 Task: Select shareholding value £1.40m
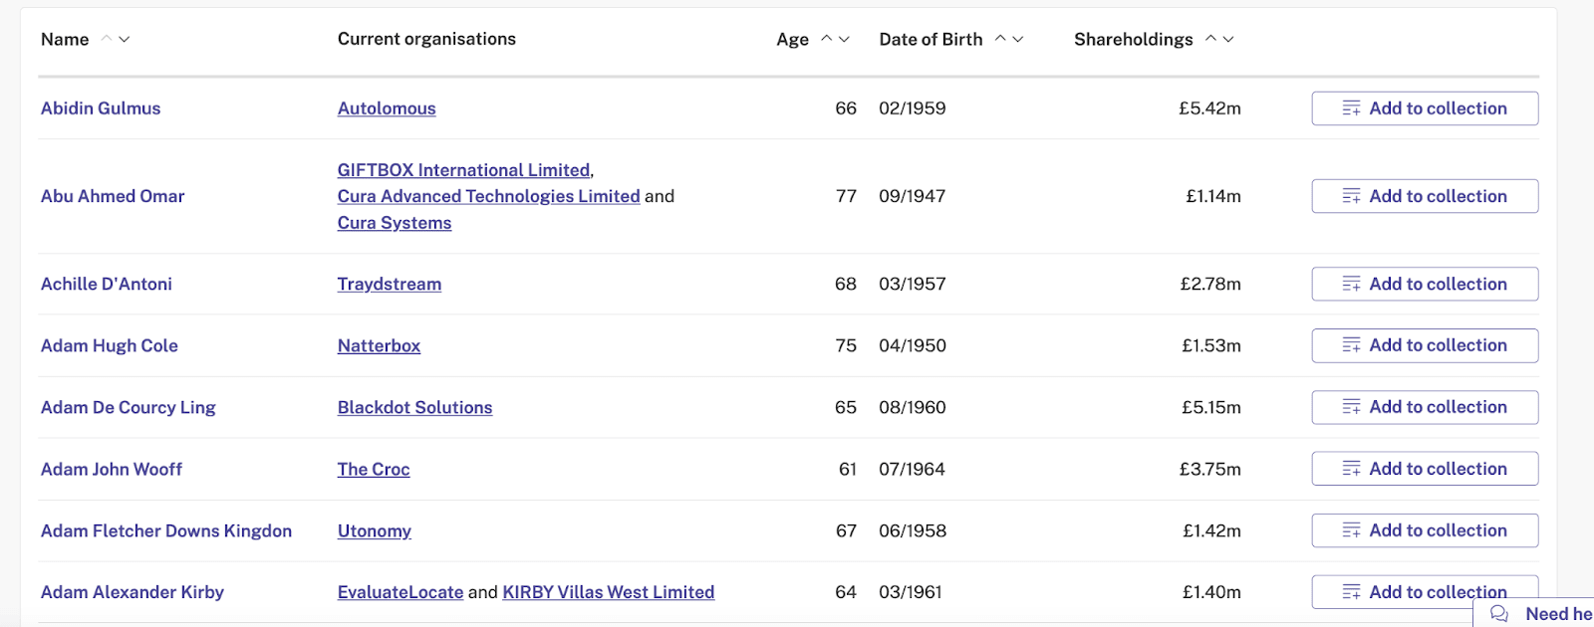coord(1212,592)
